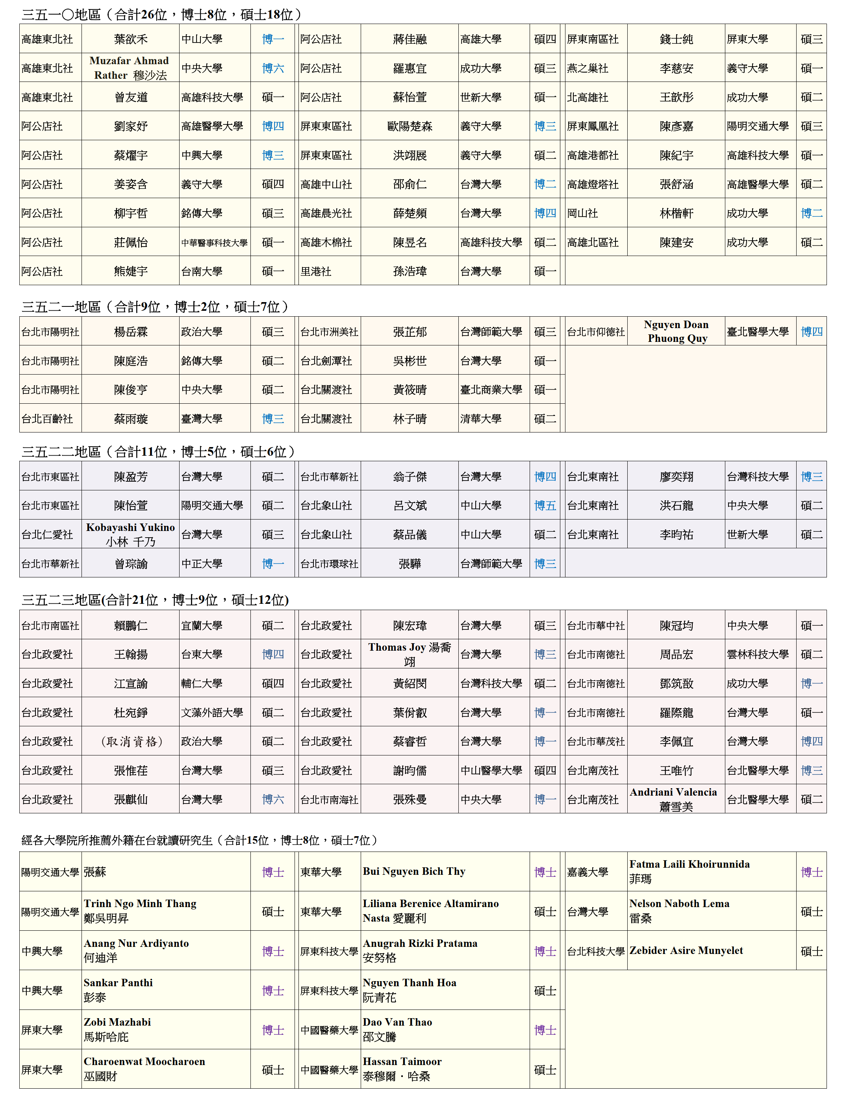Click the name "蔣佳融"

[410, 39]
